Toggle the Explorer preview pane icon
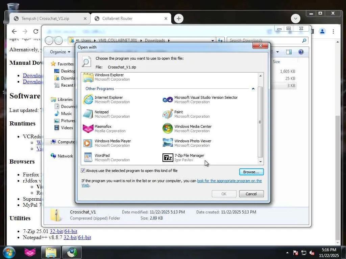Viewport: 346px width, 259px height. [x=289, y=52]
